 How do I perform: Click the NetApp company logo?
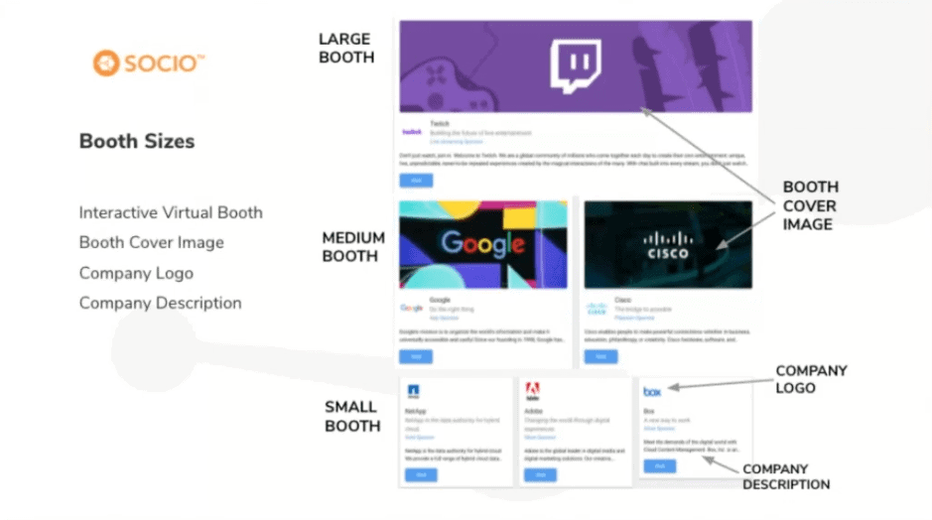(x=413, y=391)
